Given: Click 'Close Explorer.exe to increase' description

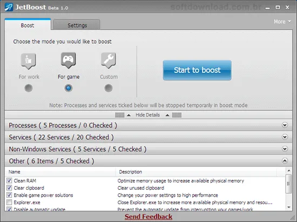Looking at the screenshot, I should 195,203.
